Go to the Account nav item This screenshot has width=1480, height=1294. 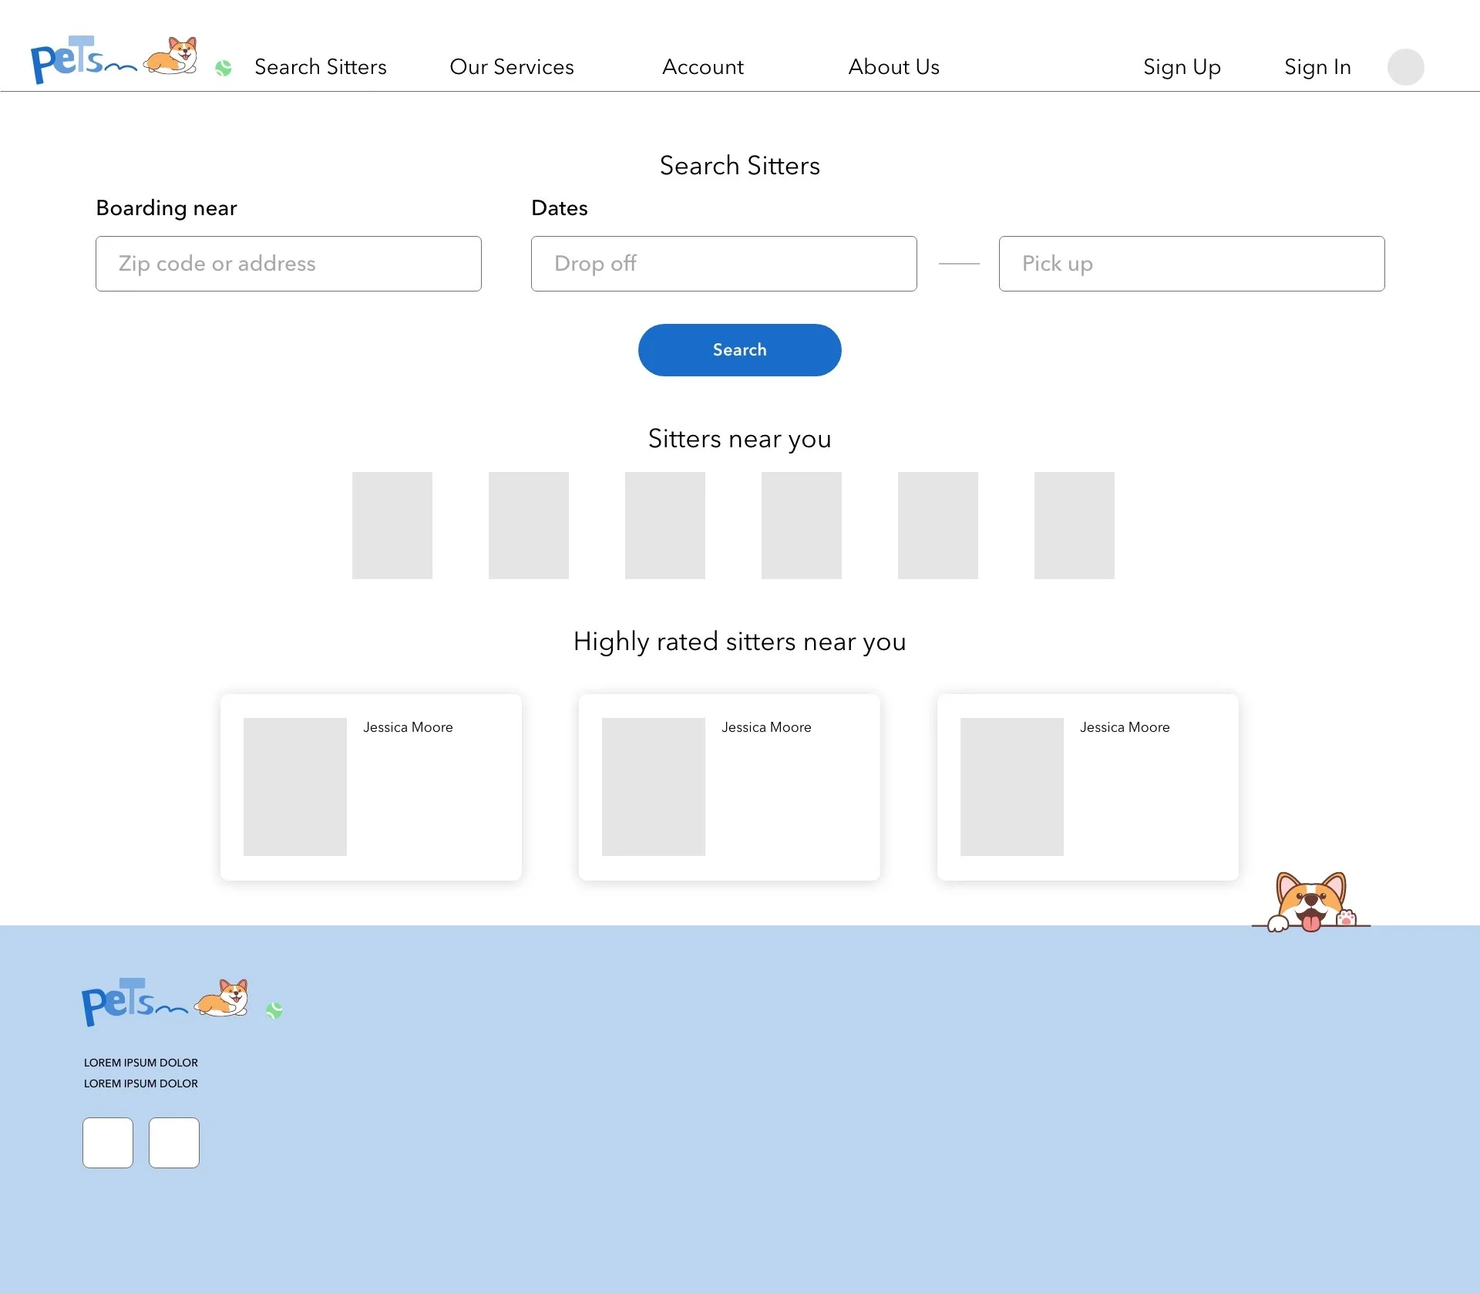(703, 67)
